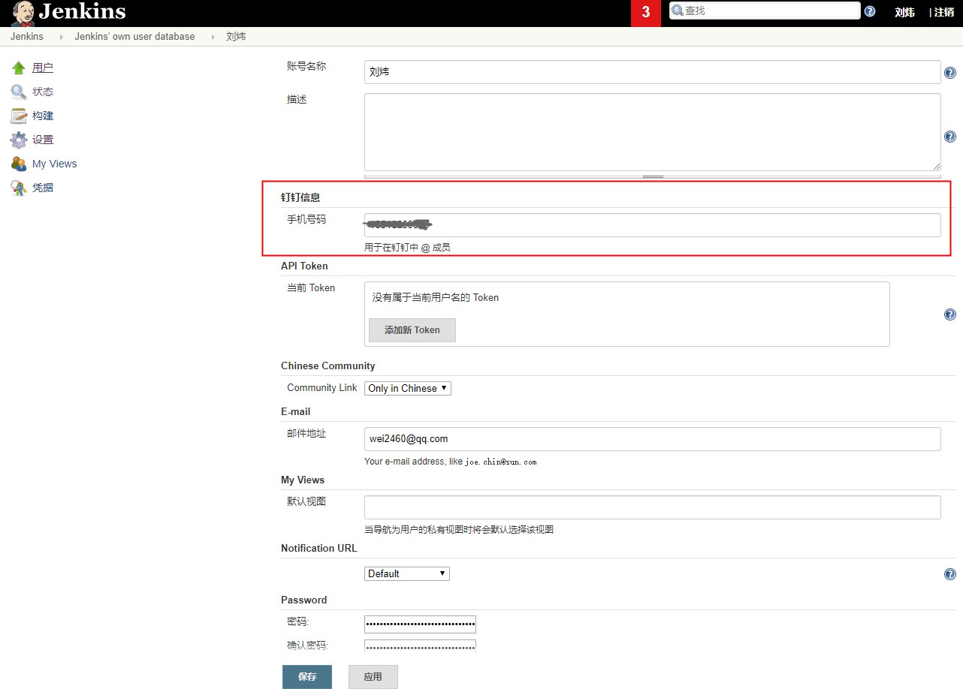Go to Jenkins breadcrumb
The image size is (963, 689).
click(x=27, y=37)
